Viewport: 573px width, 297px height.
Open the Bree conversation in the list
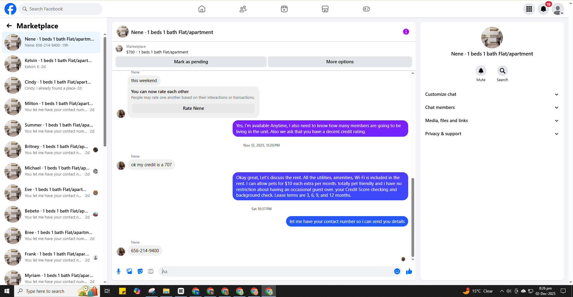[51, 236]
